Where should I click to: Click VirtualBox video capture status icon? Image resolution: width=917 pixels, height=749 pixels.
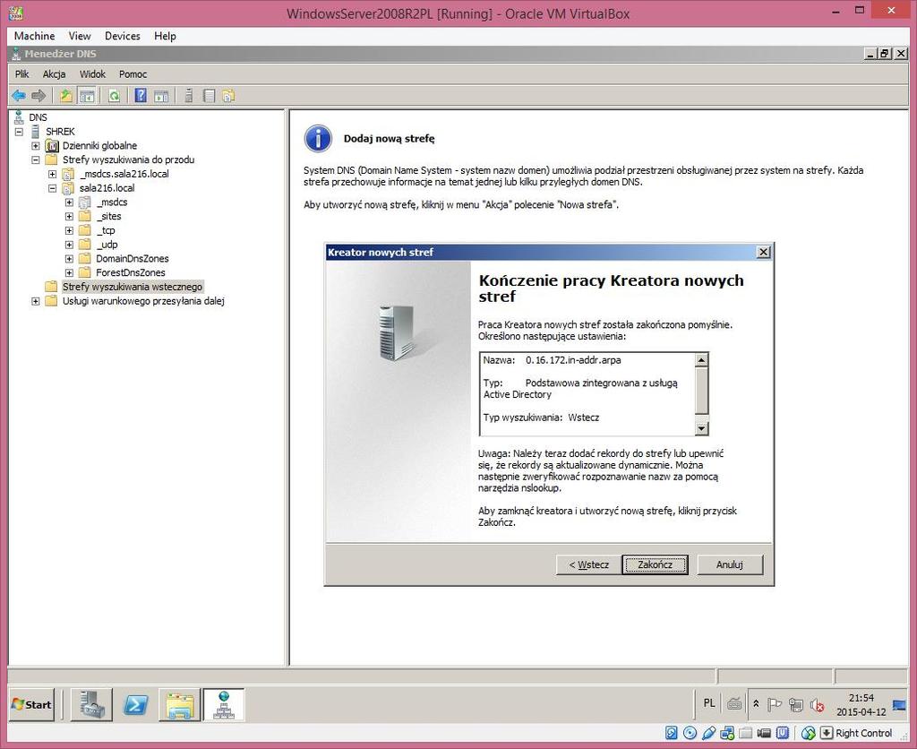click(x=764, y=733)
